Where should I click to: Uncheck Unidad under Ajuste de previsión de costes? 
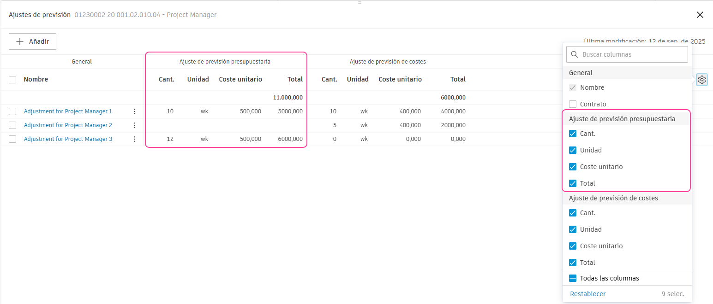(x=573, y=229)
